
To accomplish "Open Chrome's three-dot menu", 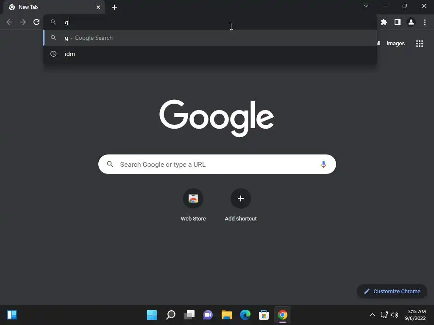I will click(425, 22).
